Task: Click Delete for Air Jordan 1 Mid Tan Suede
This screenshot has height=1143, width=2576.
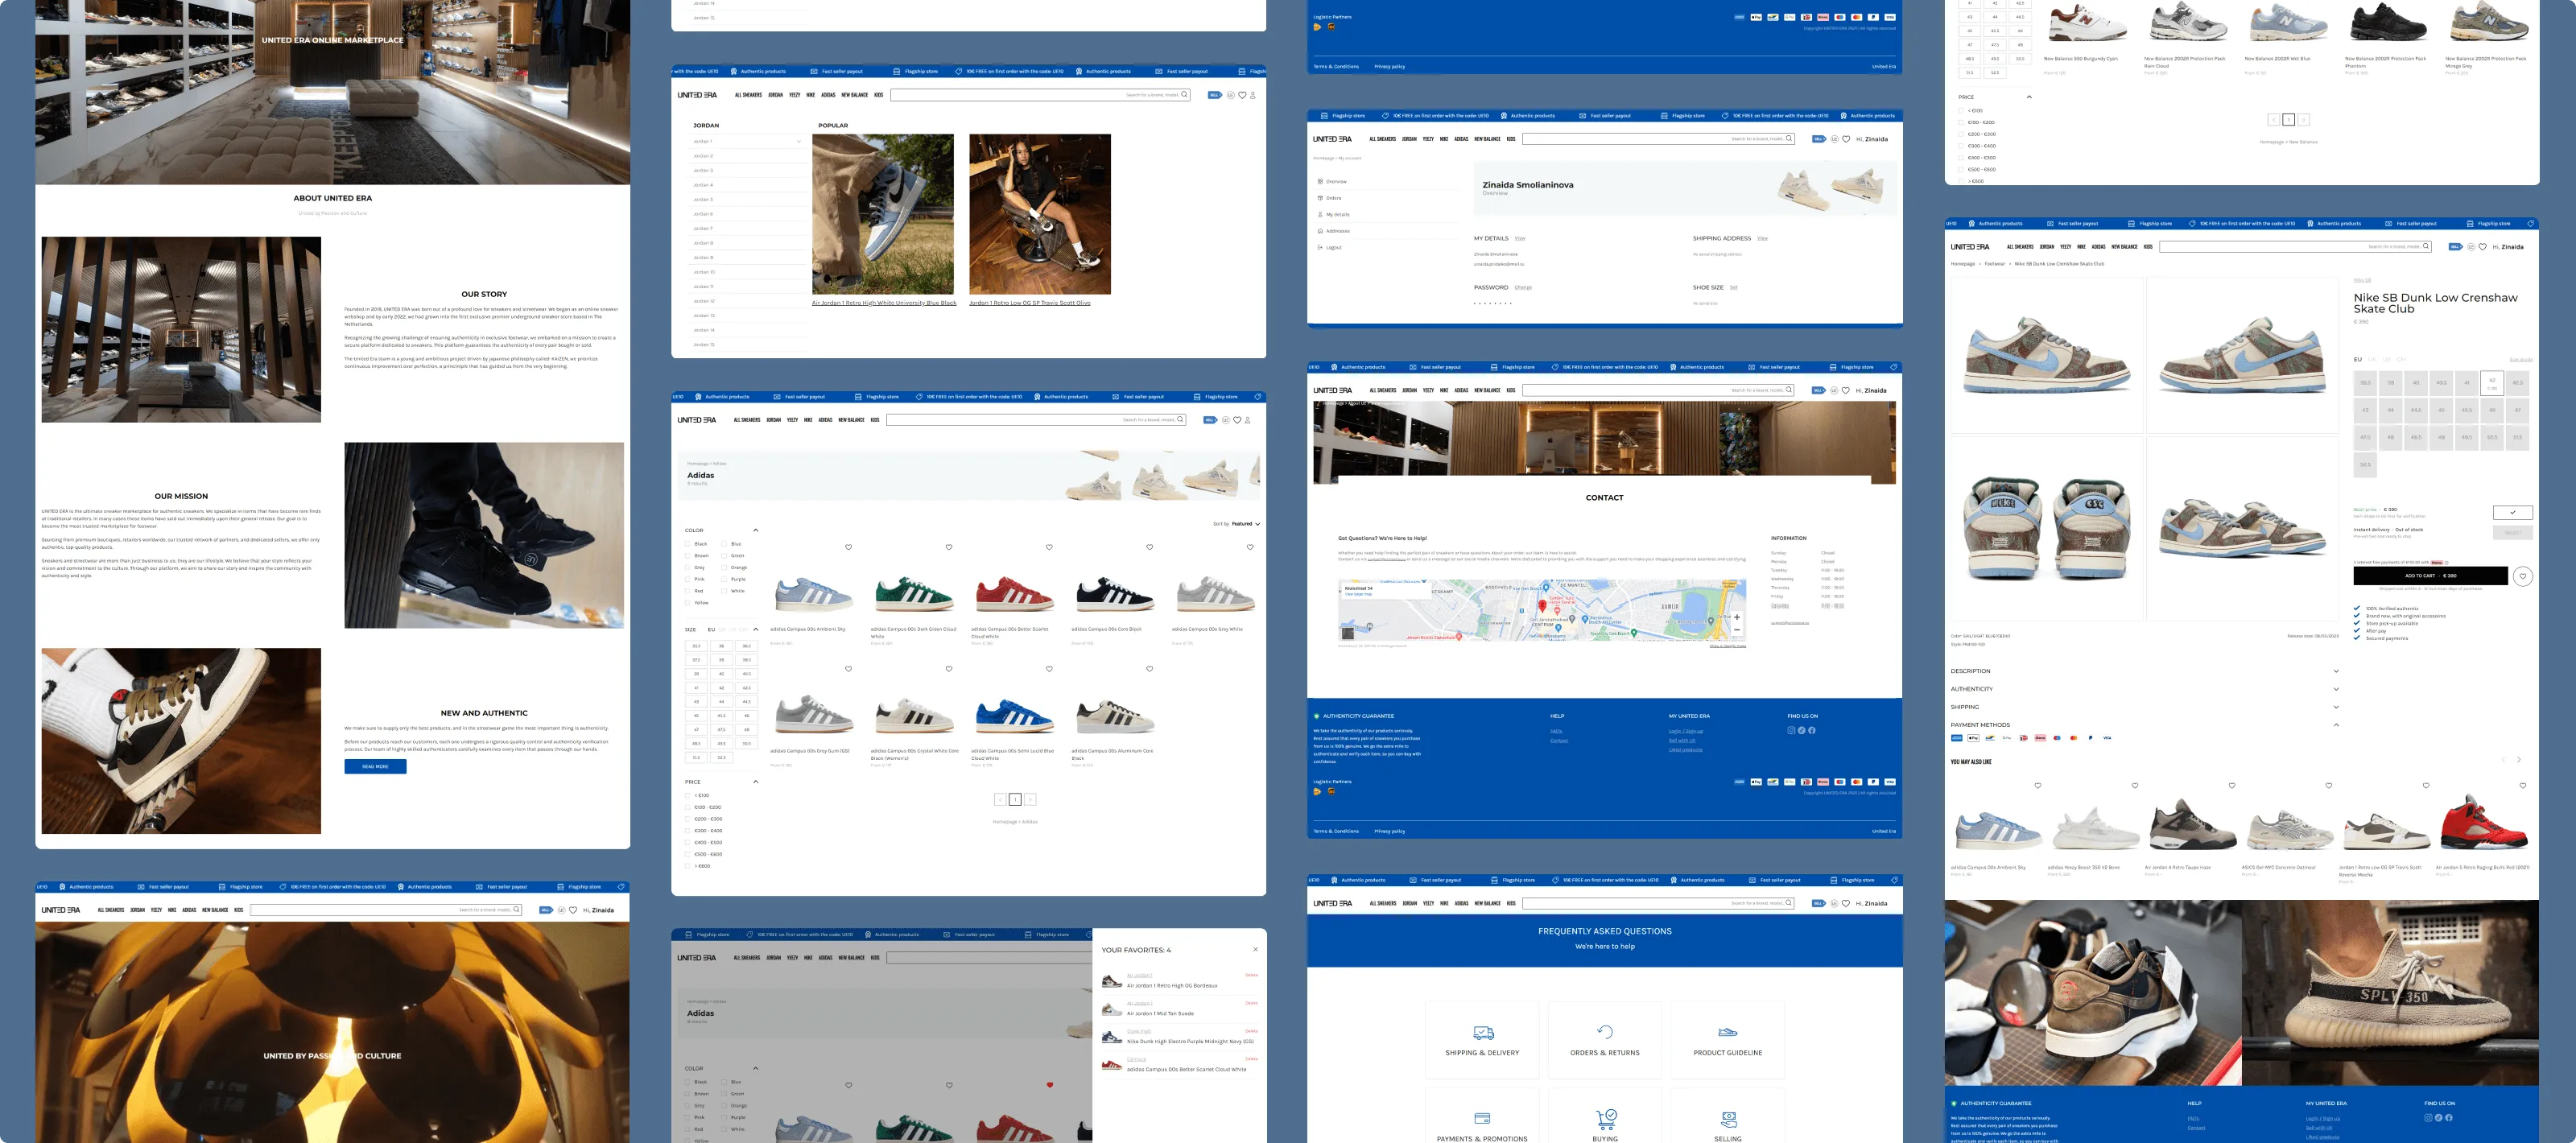Action: click(x=1251, y=1003)
